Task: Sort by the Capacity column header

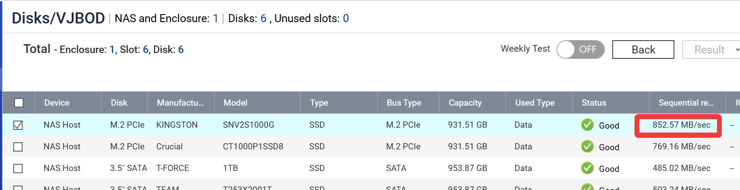Action: click(x=465, y=103)
